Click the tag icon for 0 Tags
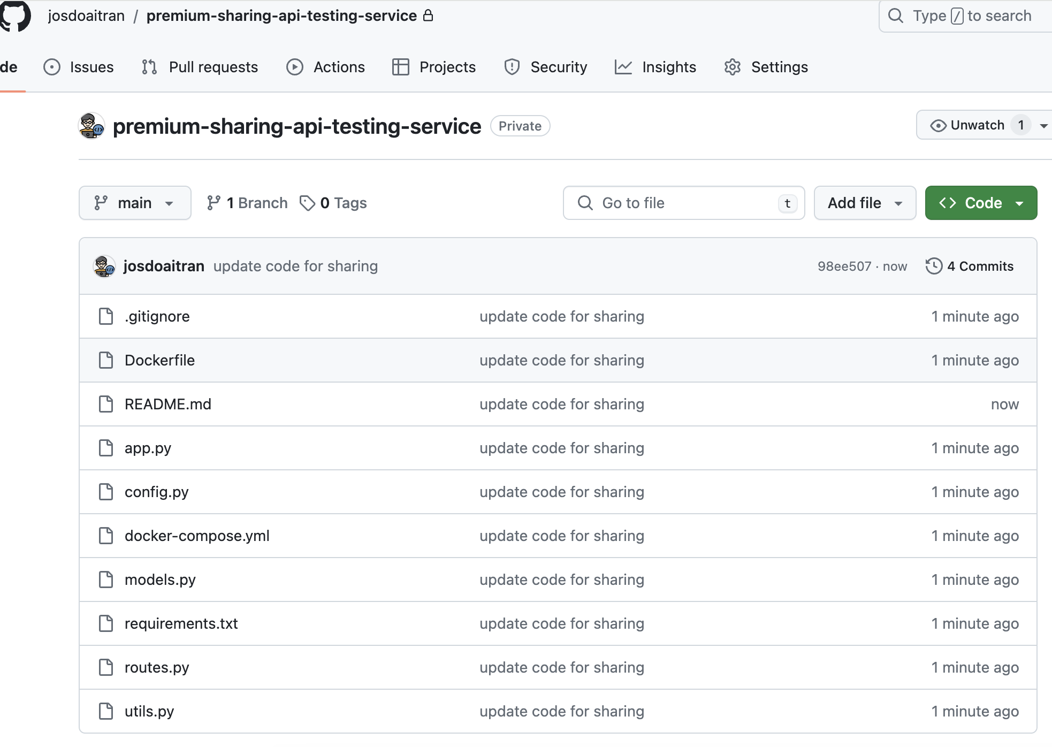The width and height of the screenshot is (1052, 747). tap(307, 203)
